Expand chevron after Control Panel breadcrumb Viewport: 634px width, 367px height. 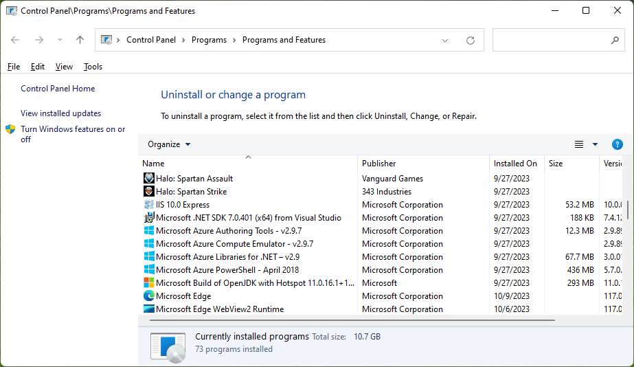(183, 40)
